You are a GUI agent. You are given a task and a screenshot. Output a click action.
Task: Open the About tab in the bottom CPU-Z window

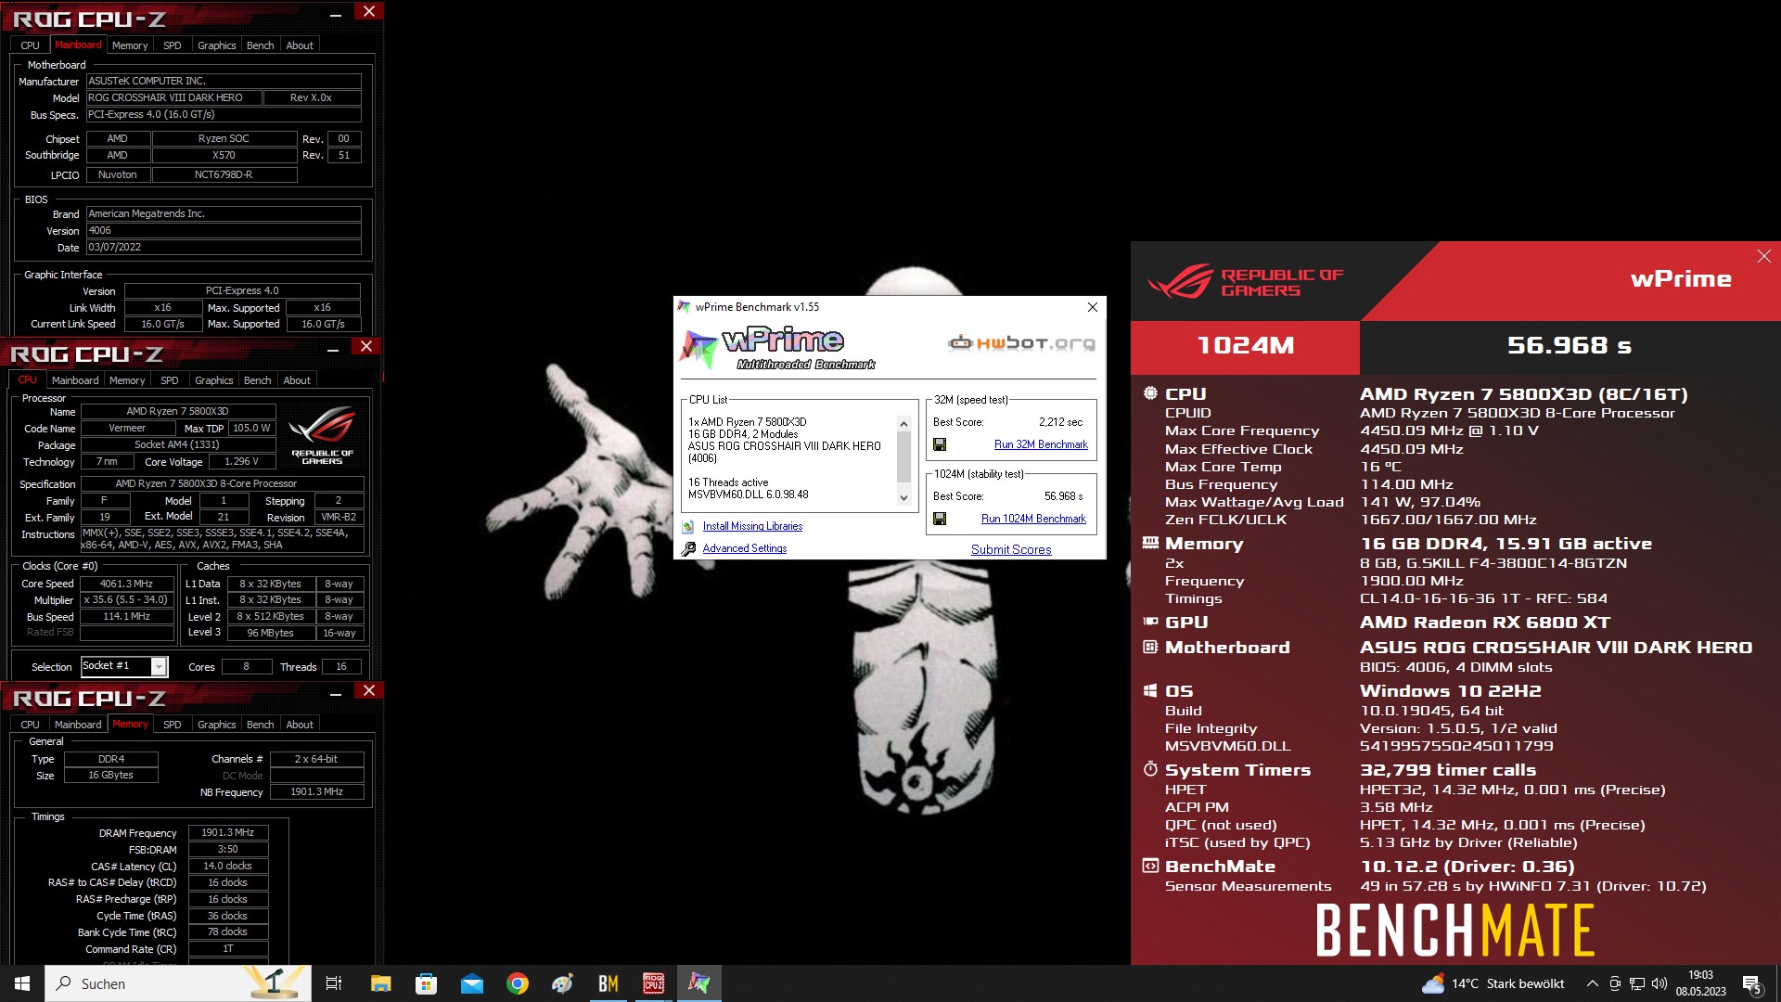coord(300,725)
